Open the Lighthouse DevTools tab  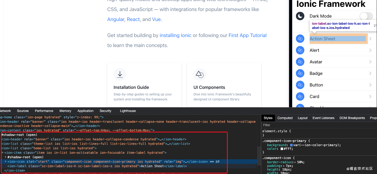point(128,111)
